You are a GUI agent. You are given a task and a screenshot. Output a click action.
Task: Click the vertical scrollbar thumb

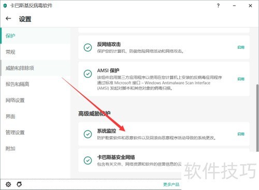tap(257, 118)
